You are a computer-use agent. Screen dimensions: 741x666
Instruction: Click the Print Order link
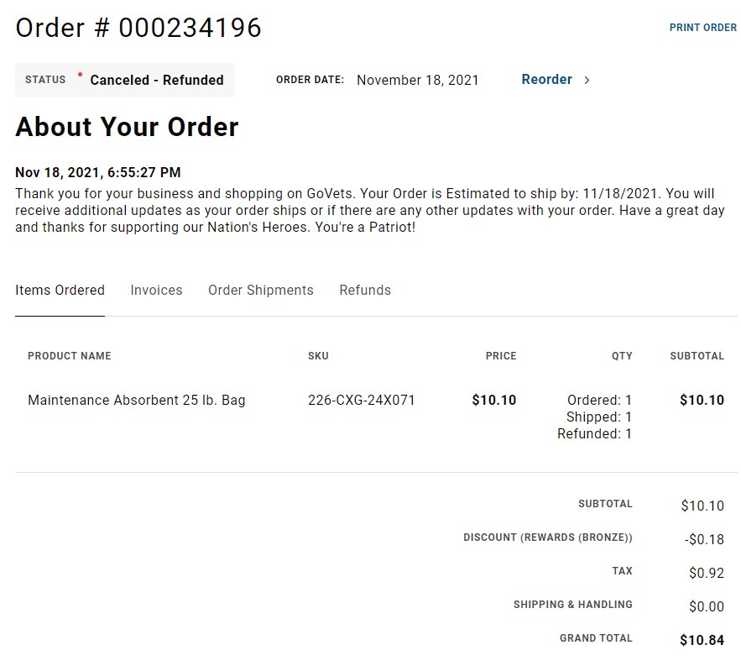pyautogui.click(x=702, y=28)
